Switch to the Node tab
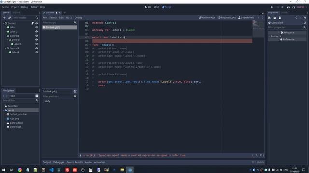This screenshot has height=173, width=309. 284,13
